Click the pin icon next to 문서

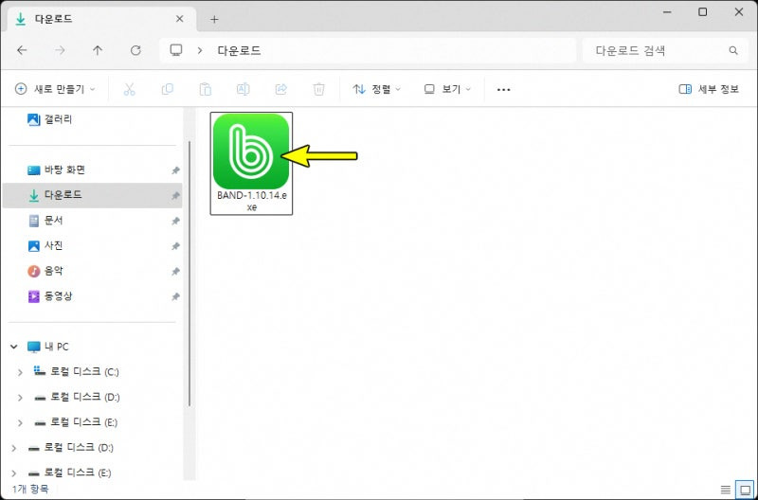[x=175, y=222]
